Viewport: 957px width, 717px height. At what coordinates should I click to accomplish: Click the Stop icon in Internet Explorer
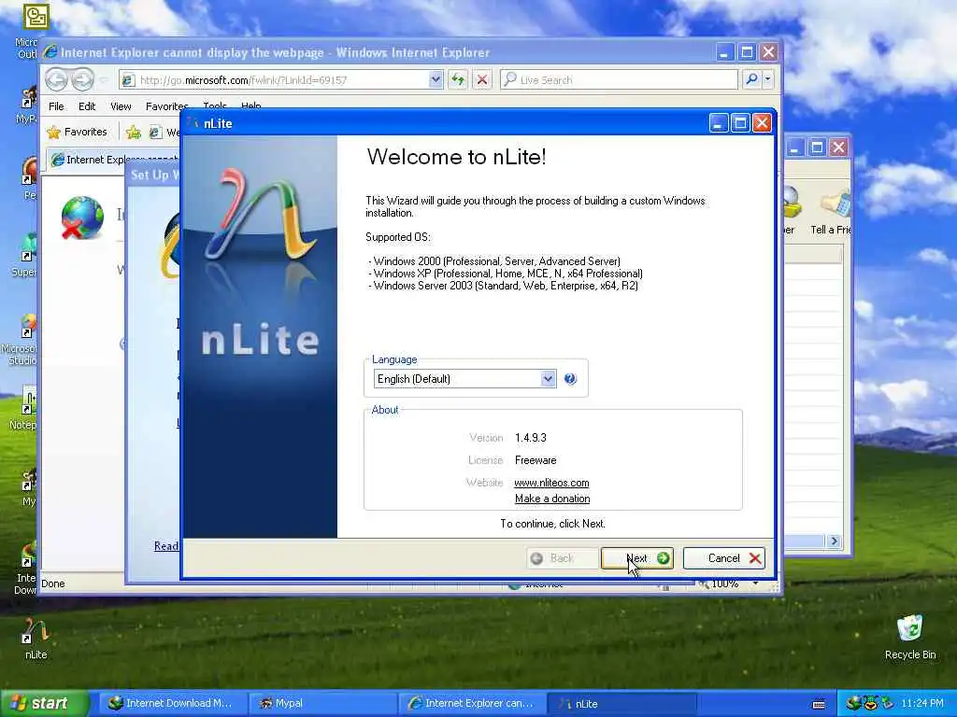(482, 79)
